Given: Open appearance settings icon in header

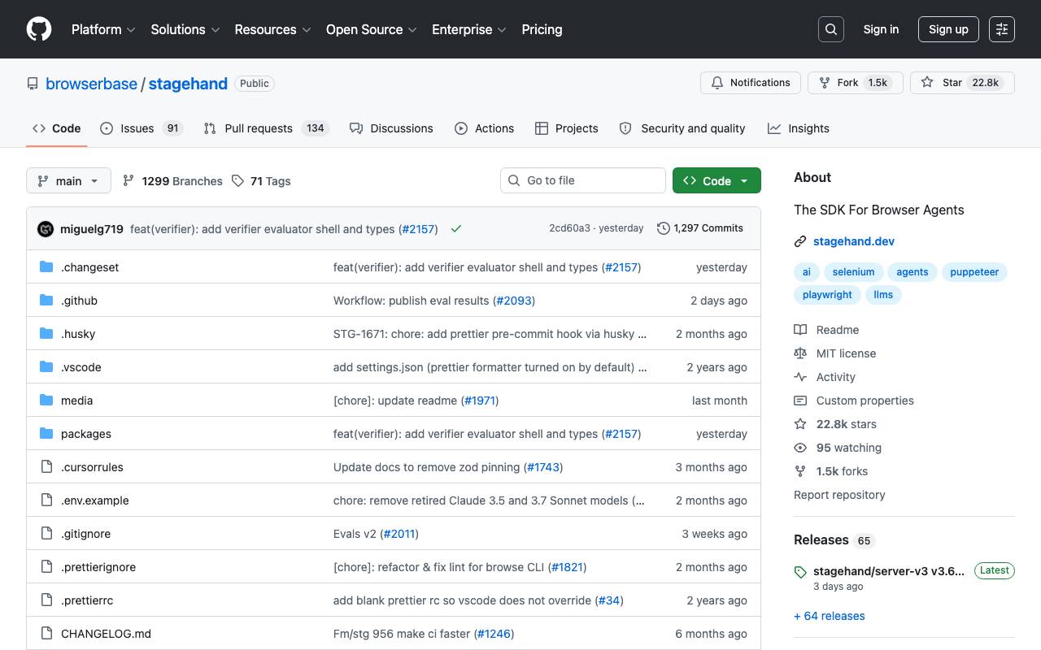Looking at the screenshot, I should click(x=1002, y=29).
